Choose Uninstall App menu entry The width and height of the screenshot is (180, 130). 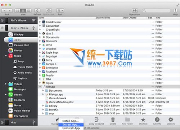tap(71, 128)
